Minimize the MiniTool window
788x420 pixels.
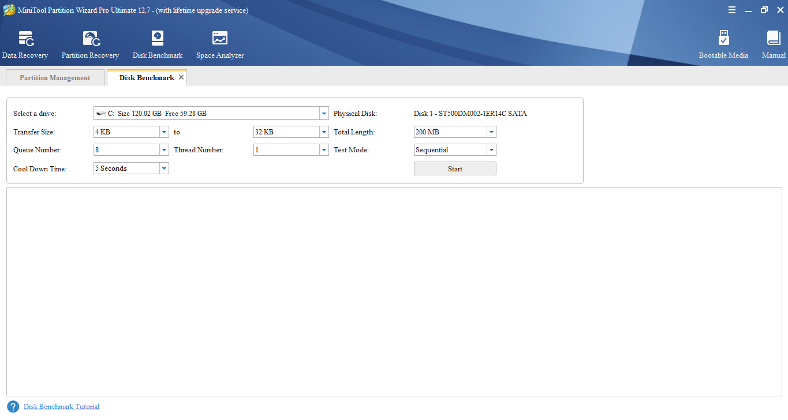pyautogui.click(x=748, y=10)
